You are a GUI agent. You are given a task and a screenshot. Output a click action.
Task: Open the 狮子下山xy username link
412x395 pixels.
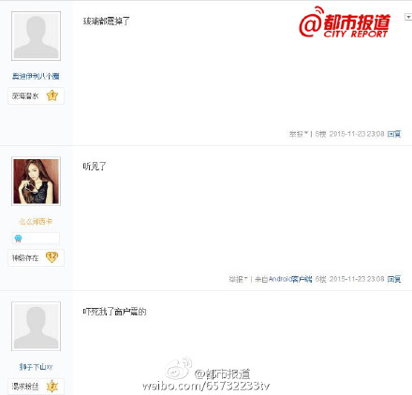tap(36, 367)
